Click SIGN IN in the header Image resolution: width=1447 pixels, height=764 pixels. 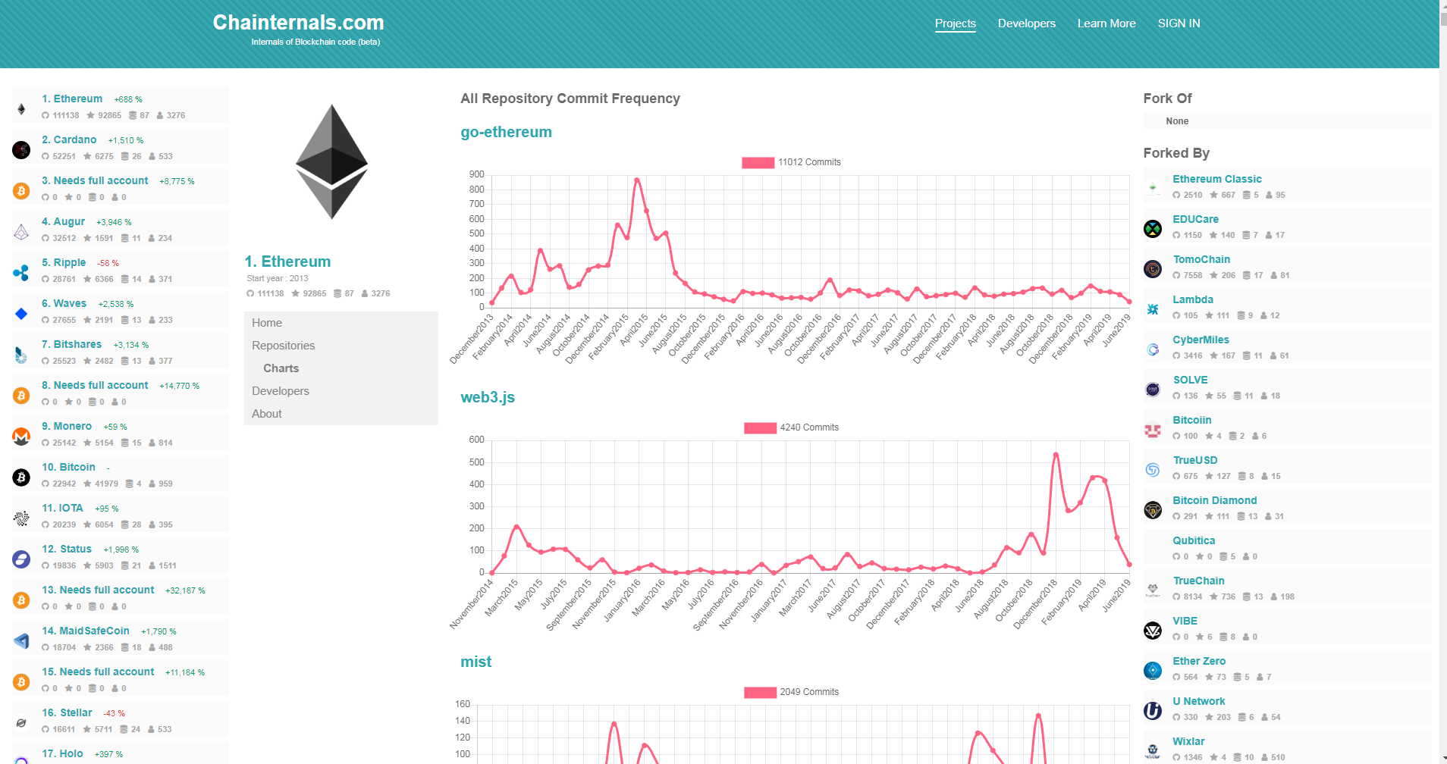coord(1179,23)
